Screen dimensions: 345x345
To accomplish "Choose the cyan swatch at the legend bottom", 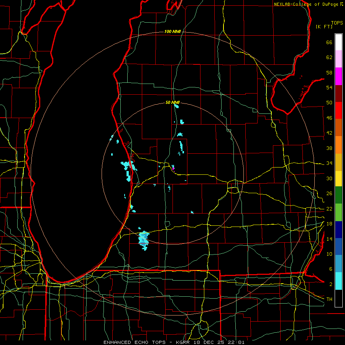I will (x=338, y=281).
